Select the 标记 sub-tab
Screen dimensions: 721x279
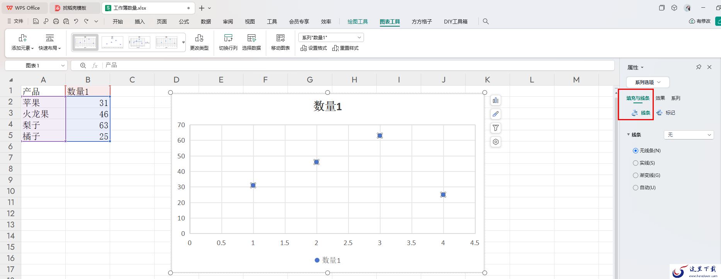pyautogui.click(x=666, y=113)
